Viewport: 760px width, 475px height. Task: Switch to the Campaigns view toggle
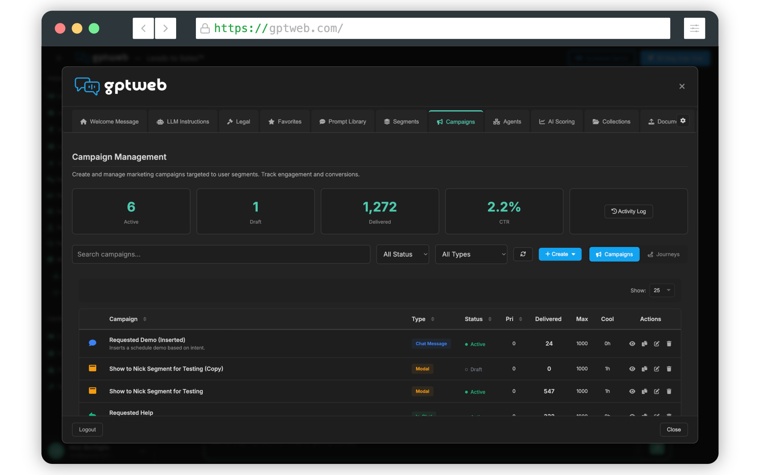tap(614, 254)
